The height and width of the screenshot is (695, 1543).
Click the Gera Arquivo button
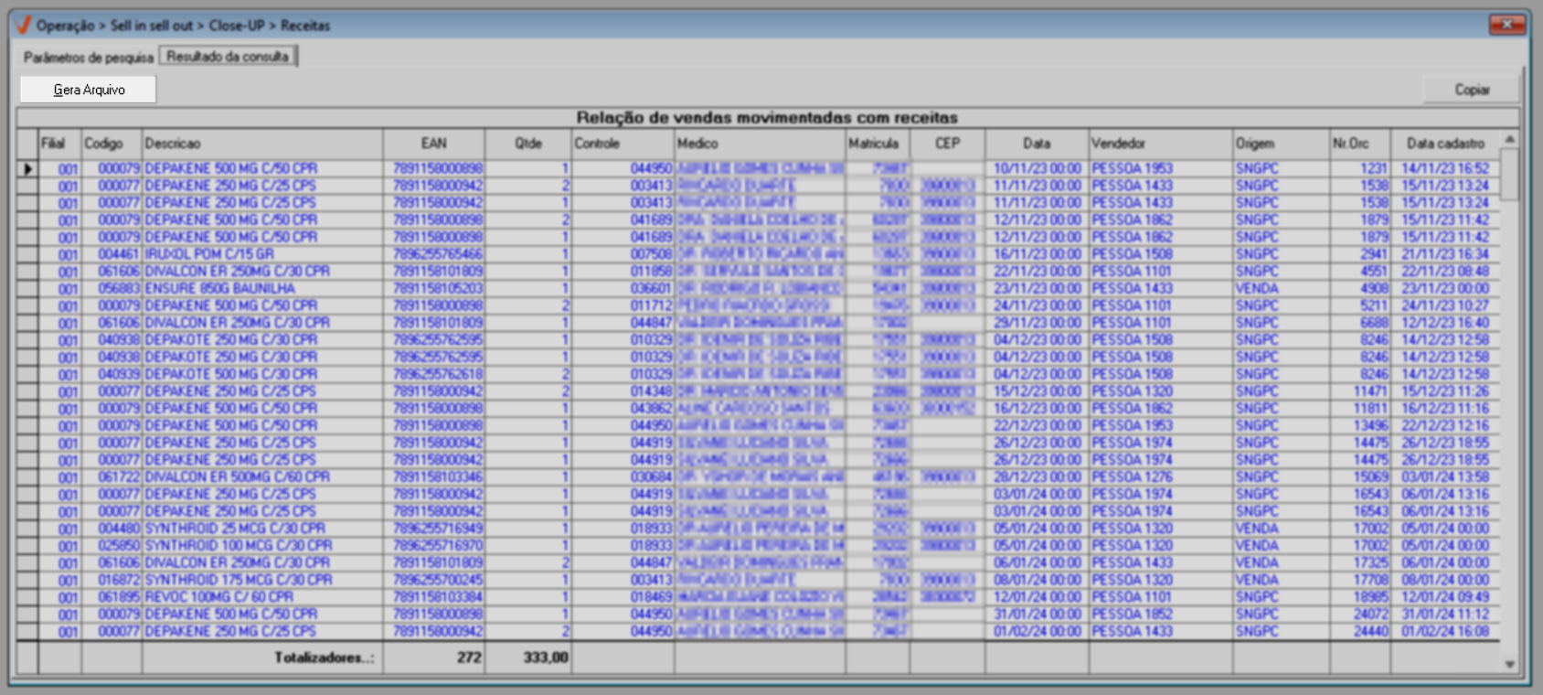coord(89,90)
